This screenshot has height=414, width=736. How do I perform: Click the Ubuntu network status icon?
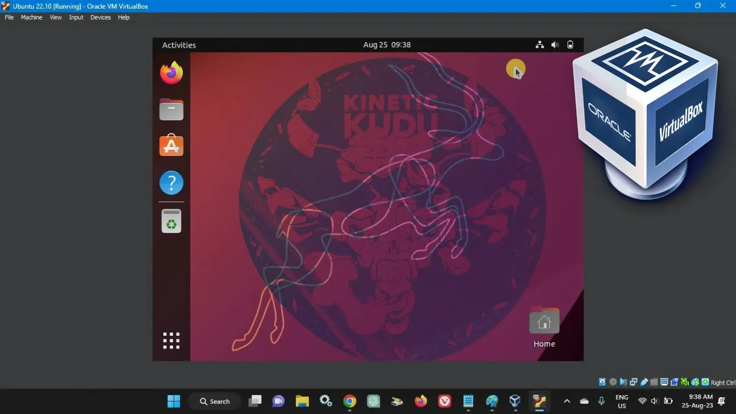pos(539,45)
